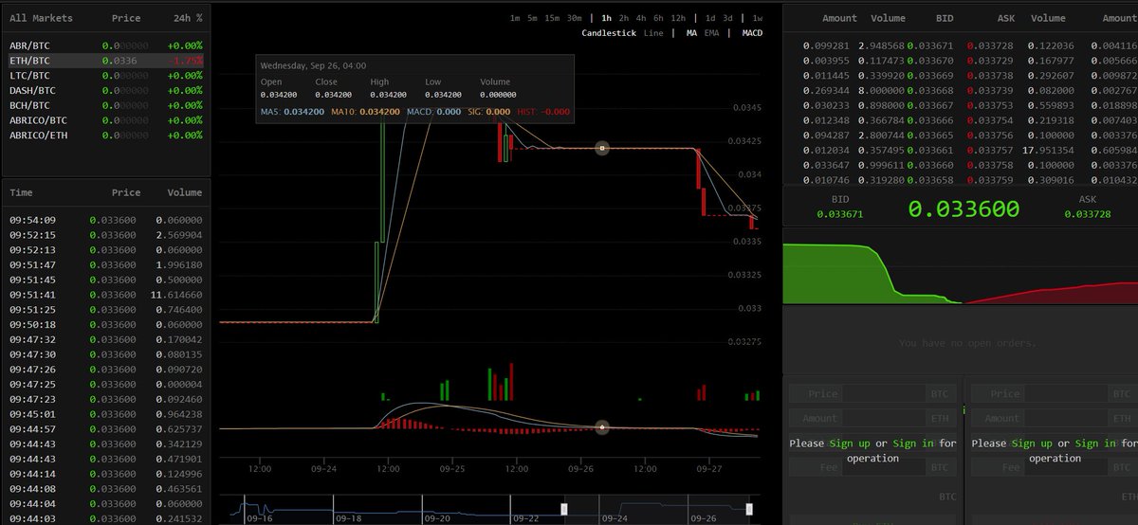
Task: Click BID value 0.033671 under order book
Action: (x=840, y=214)
